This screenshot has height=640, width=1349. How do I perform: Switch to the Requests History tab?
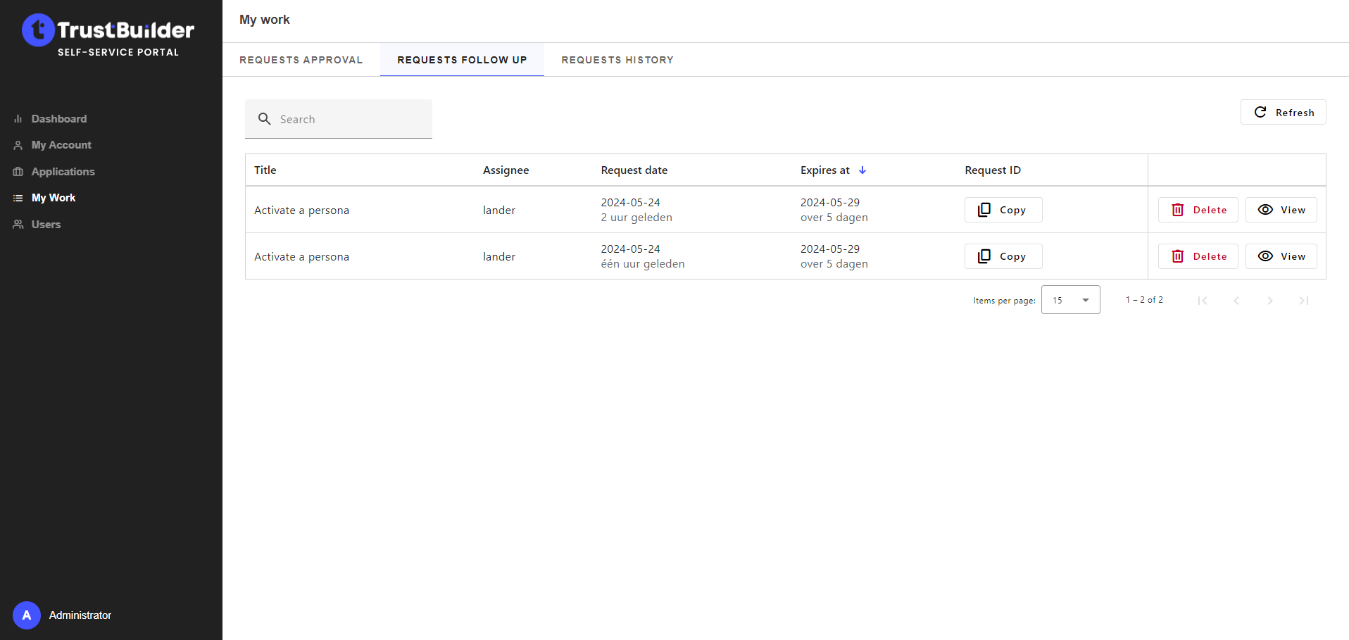tap(617, 60)
